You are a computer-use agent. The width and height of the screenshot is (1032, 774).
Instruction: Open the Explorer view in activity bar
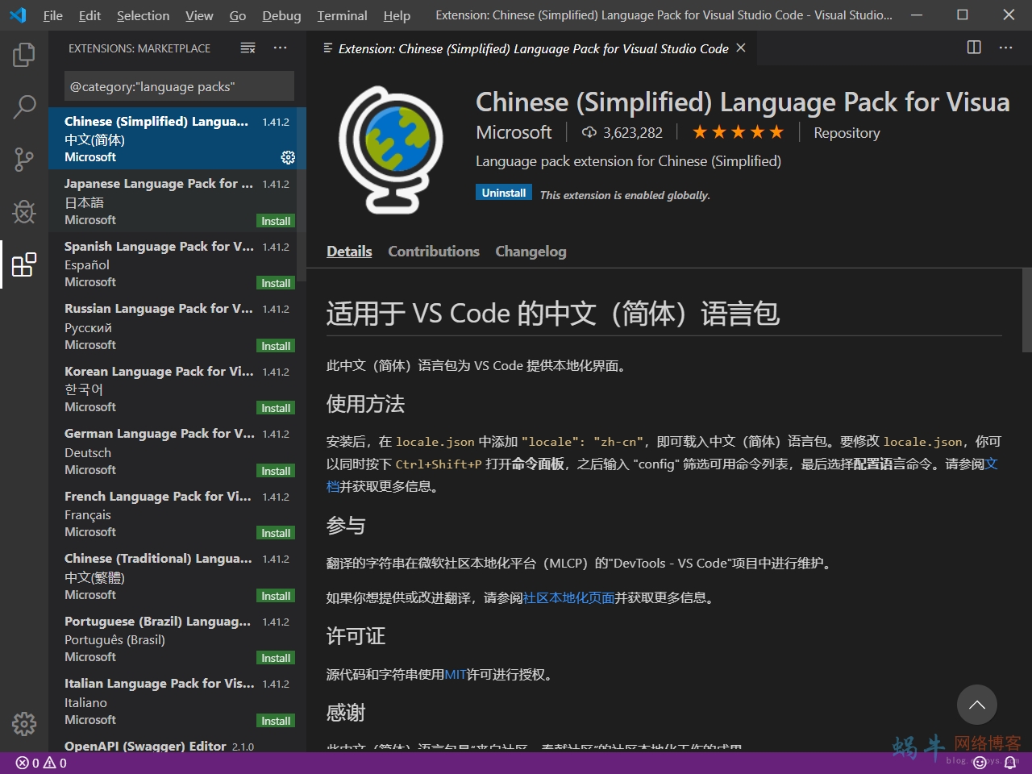(x=24, y=55)
